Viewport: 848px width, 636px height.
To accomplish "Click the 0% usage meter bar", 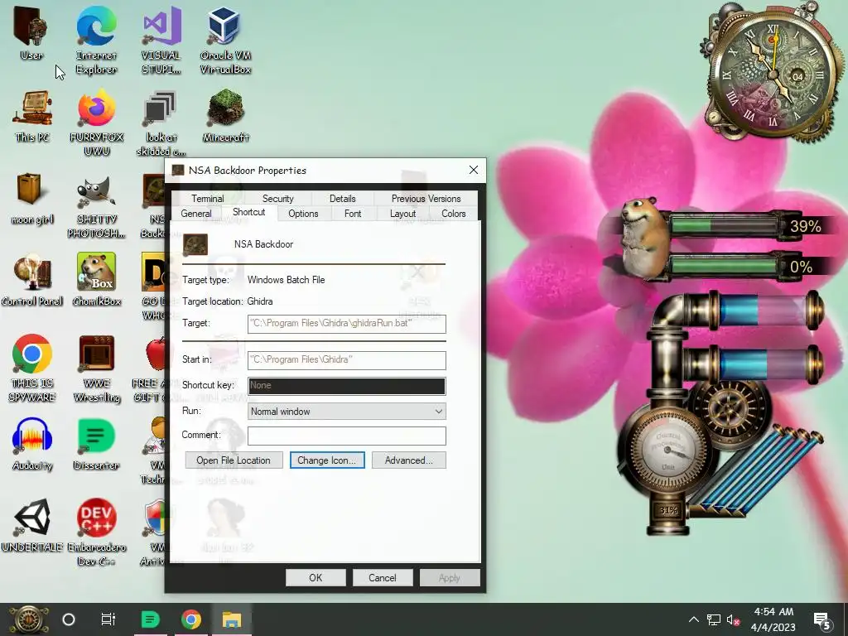I will click(x=725, y=266).
